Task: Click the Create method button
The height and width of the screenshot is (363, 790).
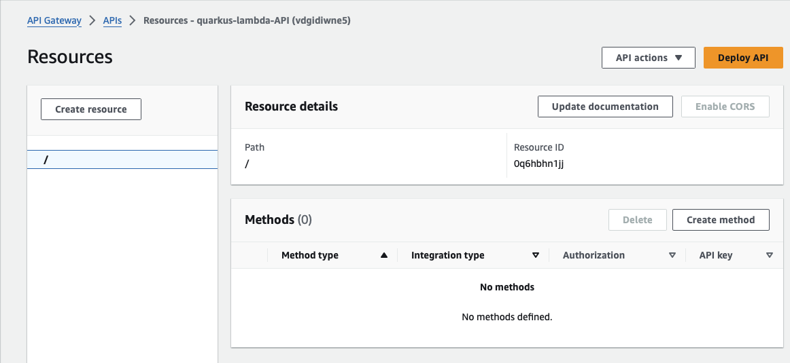Action: pyautogui.click(x=721, y=220)
